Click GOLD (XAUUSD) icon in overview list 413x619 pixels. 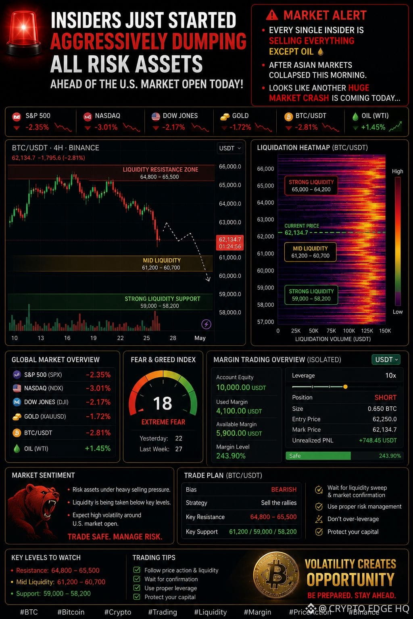(x=17, y=416)
